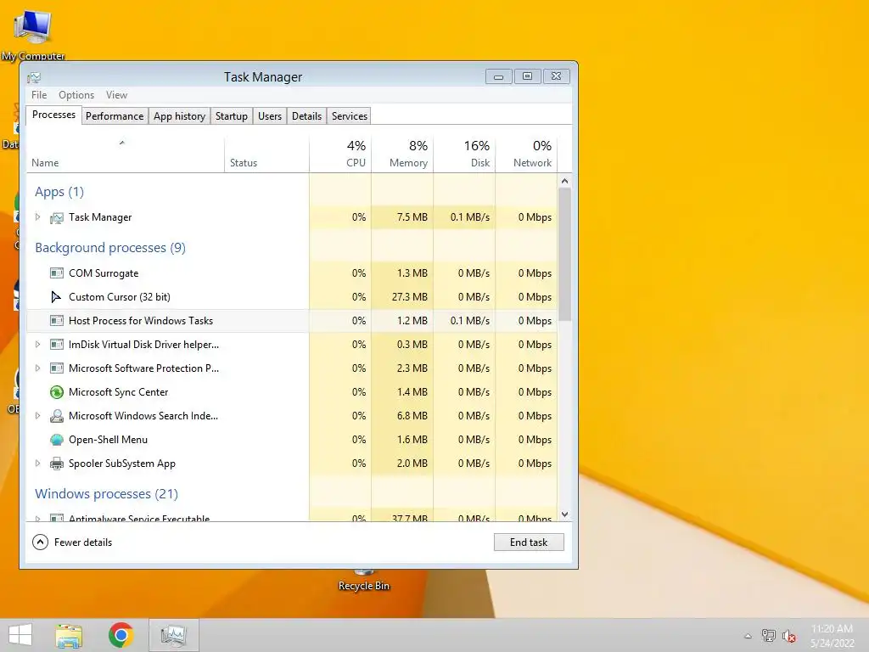Click the Task Manager icon in title bar
This screenshot has height=652, width=869.
34,77
